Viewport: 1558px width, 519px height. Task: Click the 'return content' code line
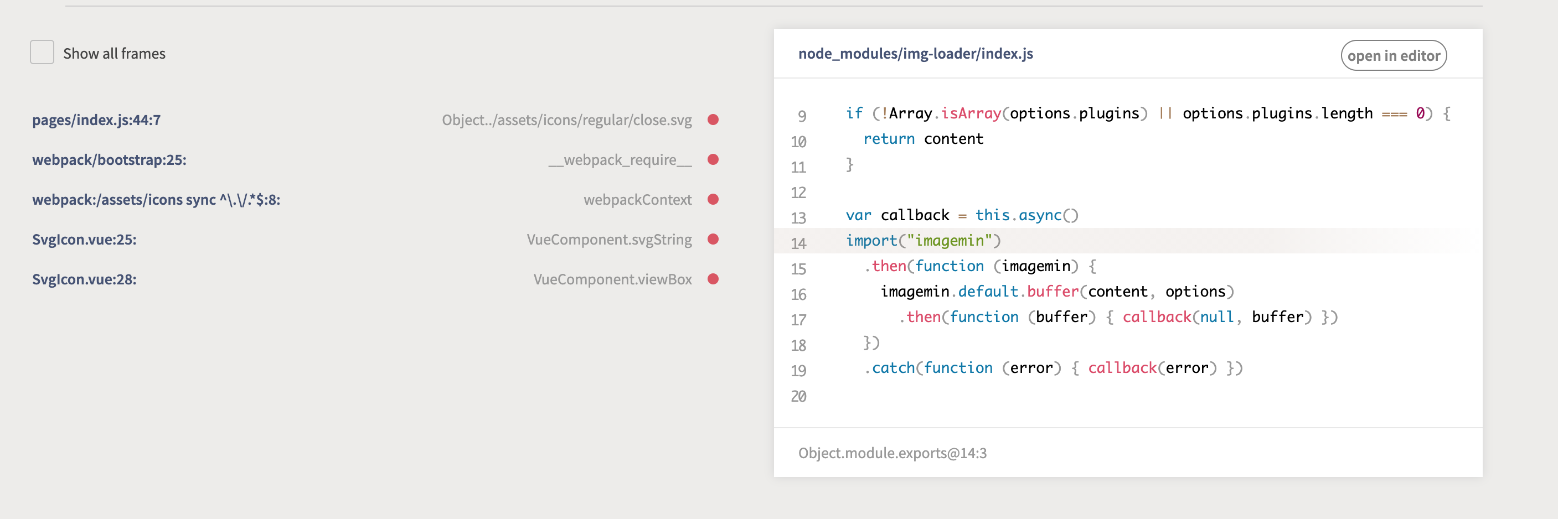tap(923, 139)
